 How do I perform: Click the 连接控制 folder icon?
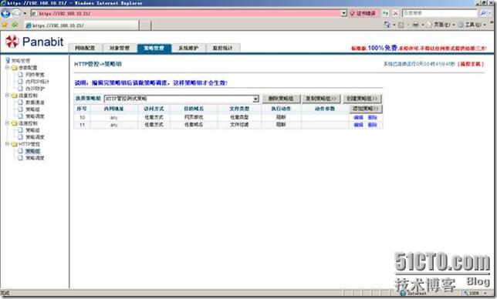tap(14, 123)
